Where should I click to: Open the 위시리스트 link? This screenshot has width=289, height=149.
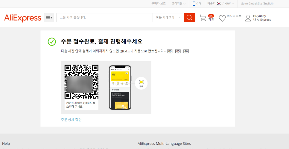234,16
